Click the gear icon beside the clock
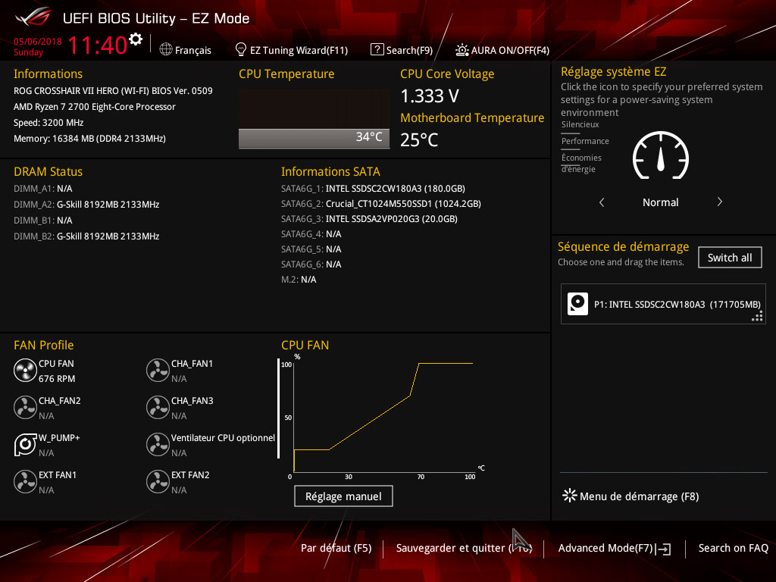 tap(136, 39)
